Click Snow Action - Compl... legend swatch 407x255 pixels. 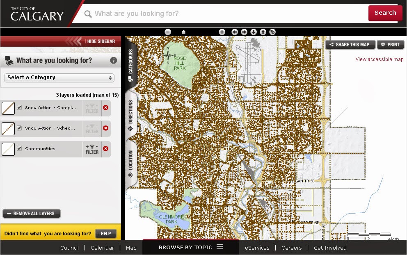tap(8, 108)
